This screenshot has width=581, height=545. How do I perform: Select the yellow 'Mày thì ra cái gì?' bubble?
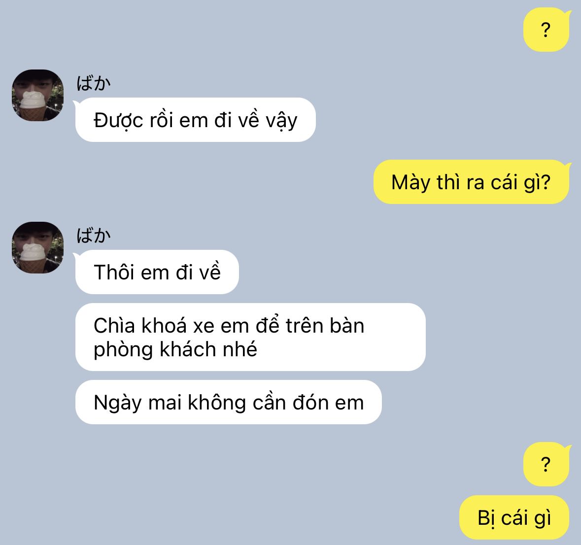[x=471, y=182]
